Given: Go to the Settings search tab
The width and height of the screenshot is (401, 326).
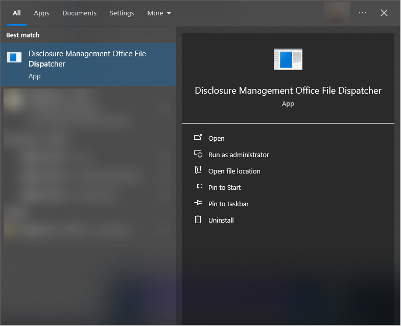Looking at the screenshot, I should pos(122,13).
